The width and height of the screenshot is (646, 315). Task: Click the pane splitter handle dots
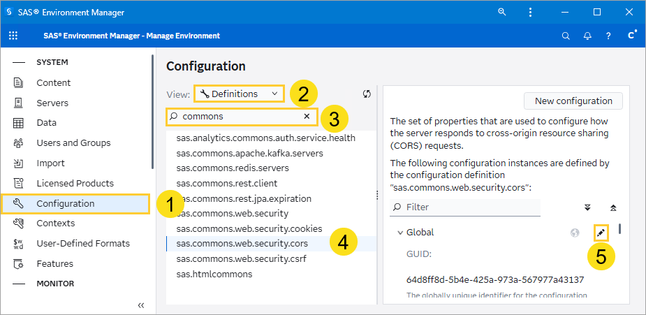(377, 195)
